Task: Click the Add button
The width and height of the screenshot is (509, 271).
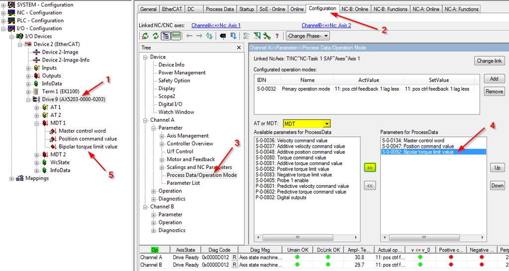Action: click(494, 79)
